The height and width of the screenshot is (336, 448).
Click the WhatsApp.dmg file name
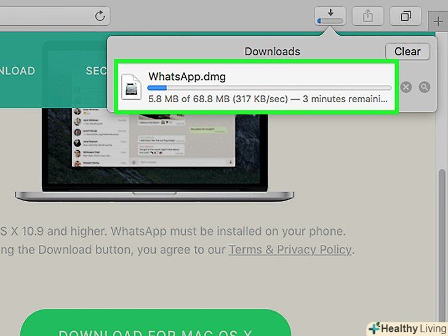point(187,76)
